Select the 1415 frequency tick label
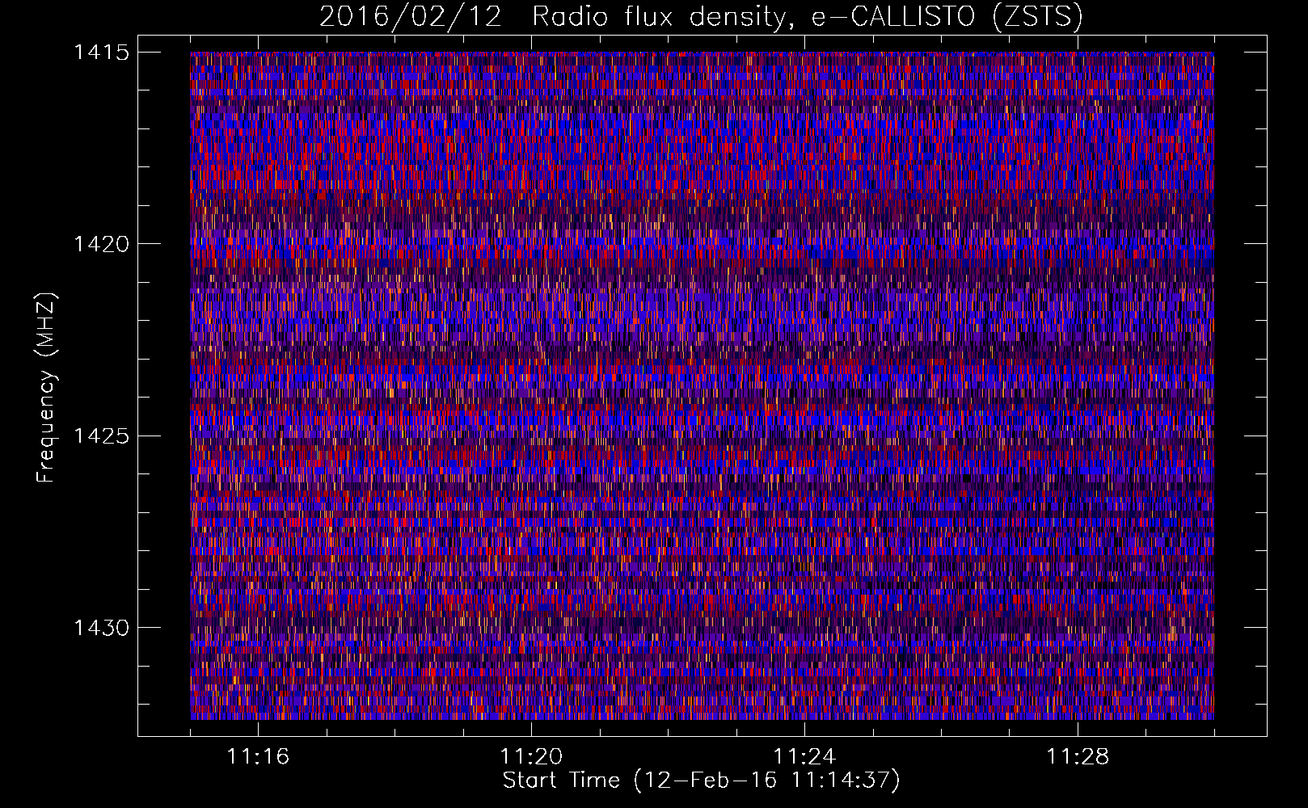Screen dimensions: 1308x808 coord(101,53)
